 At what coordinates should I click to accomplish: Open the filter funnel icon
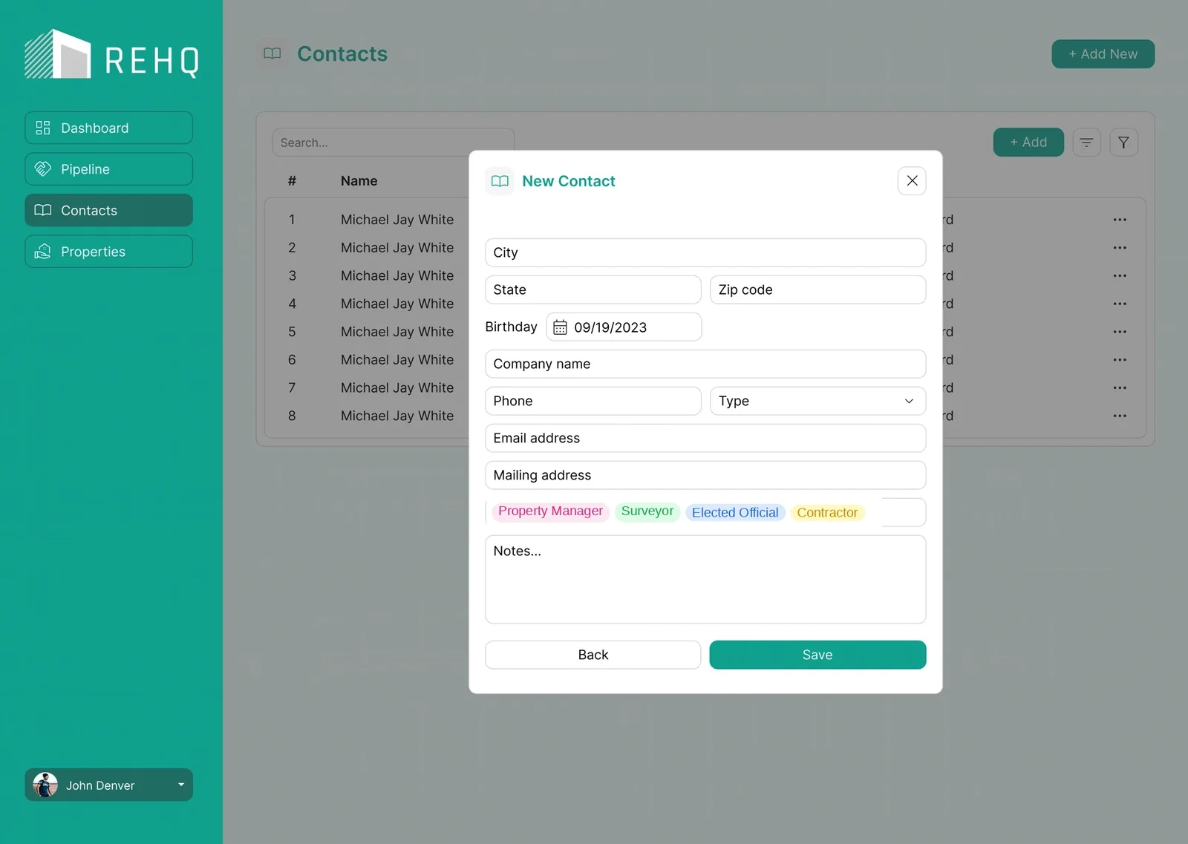[x=1123, y=143]
